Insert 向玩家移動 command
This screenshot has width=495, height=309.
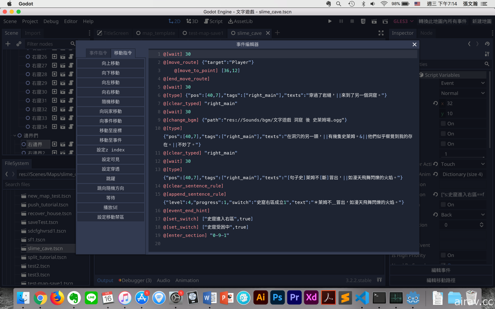tap(111, 111)
